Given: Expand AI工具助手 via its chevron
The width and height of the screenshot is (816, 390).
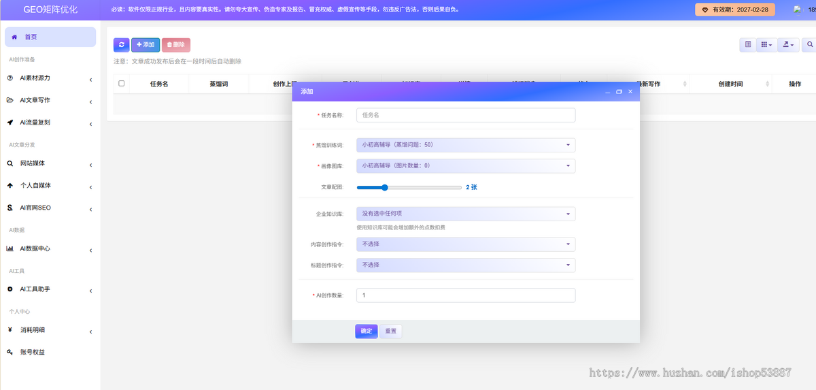Looking at the screenshot, I should click(91, 290).
